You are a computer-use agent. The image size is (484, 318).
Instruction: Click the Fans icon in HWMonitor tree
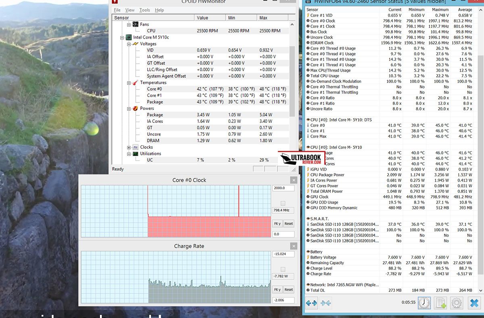pos(136,24)
